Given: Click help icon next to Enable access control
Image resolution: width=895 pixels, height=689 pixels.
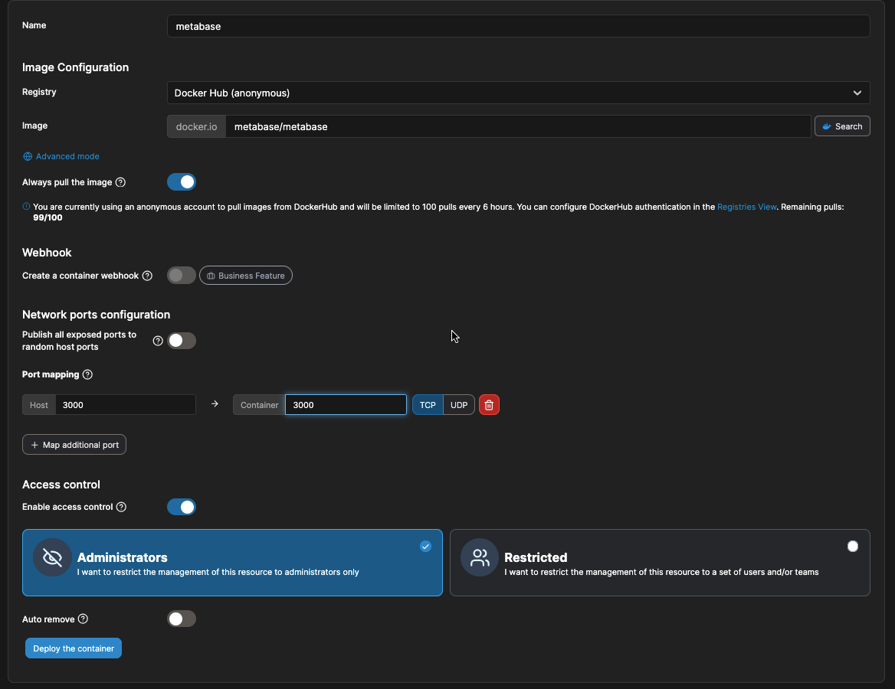Looking at the screenshot, I should pos(121,507).
